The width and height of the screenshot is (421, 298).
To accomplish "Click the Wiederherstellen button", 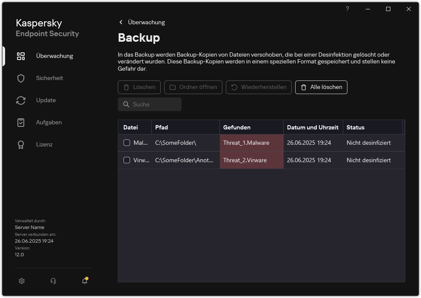I will coord(259,87).
